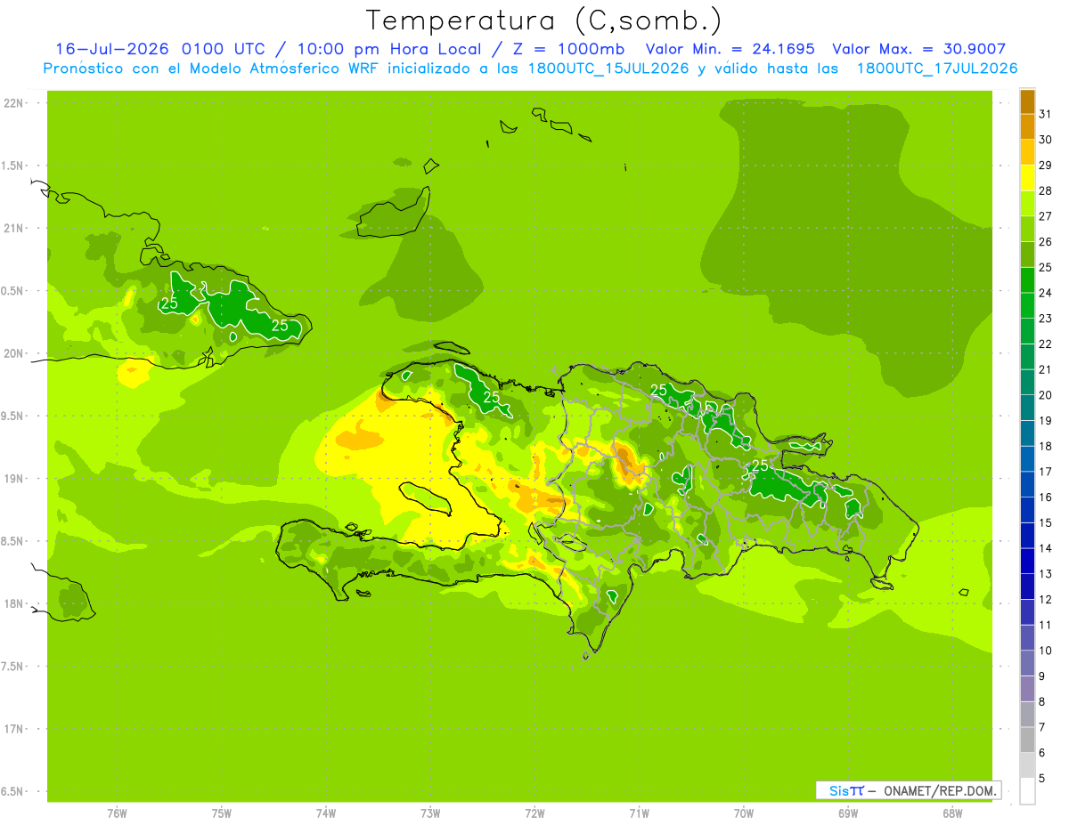Click the colorbar label '20'

[1046, 395]
